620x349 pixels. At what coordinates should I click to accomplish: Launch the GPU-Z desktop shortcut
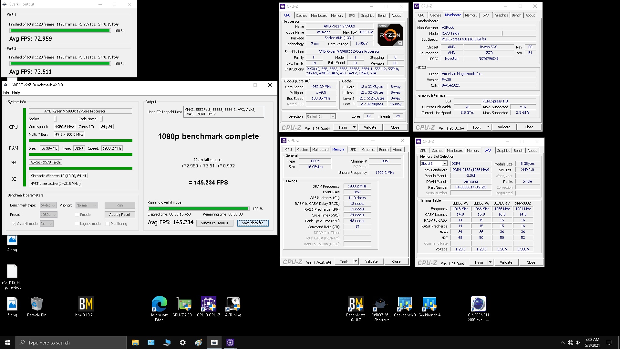(x=183, y=307)
